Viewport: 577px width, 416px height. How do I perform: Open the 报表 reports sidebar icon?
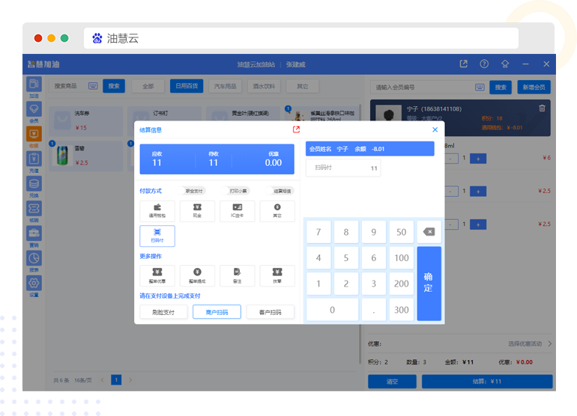34,262
